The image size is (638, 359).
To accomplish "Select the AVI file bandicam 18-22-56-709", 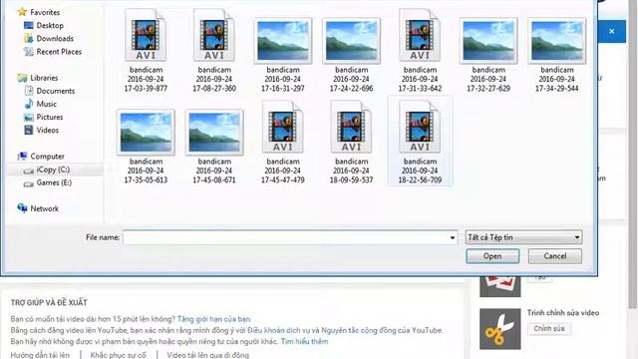I will point(420,142).
